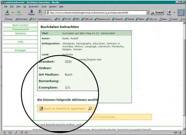Click the Forward navigation button
Image resolution: width=186 pixels, height=135 pixels.
(19, 12)
